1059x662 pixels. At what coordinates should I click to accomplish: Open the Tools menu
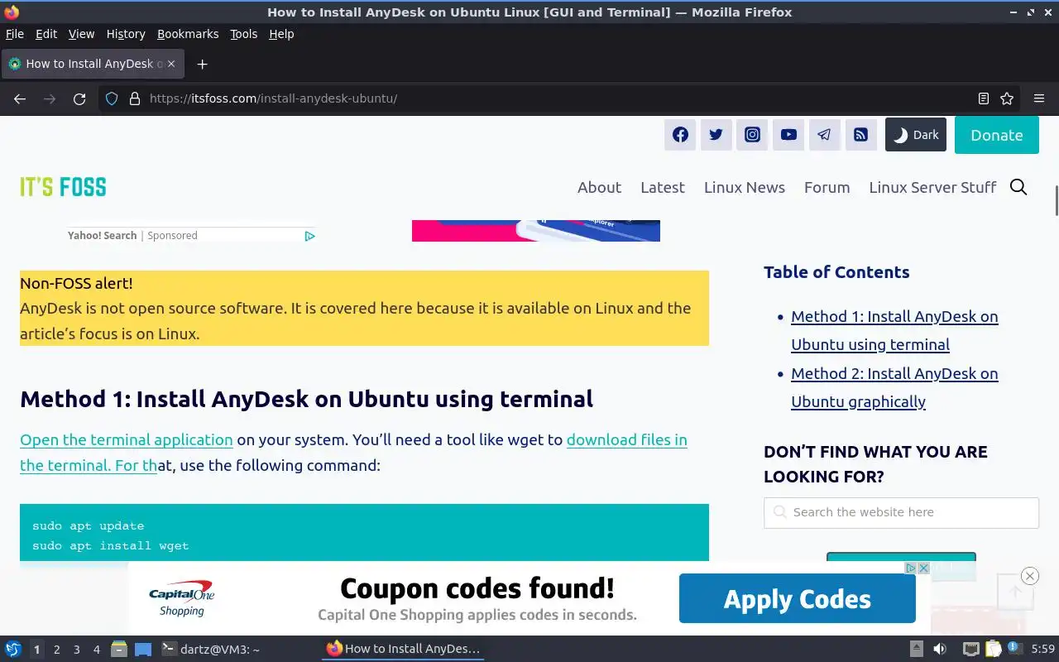click(243, 34)
